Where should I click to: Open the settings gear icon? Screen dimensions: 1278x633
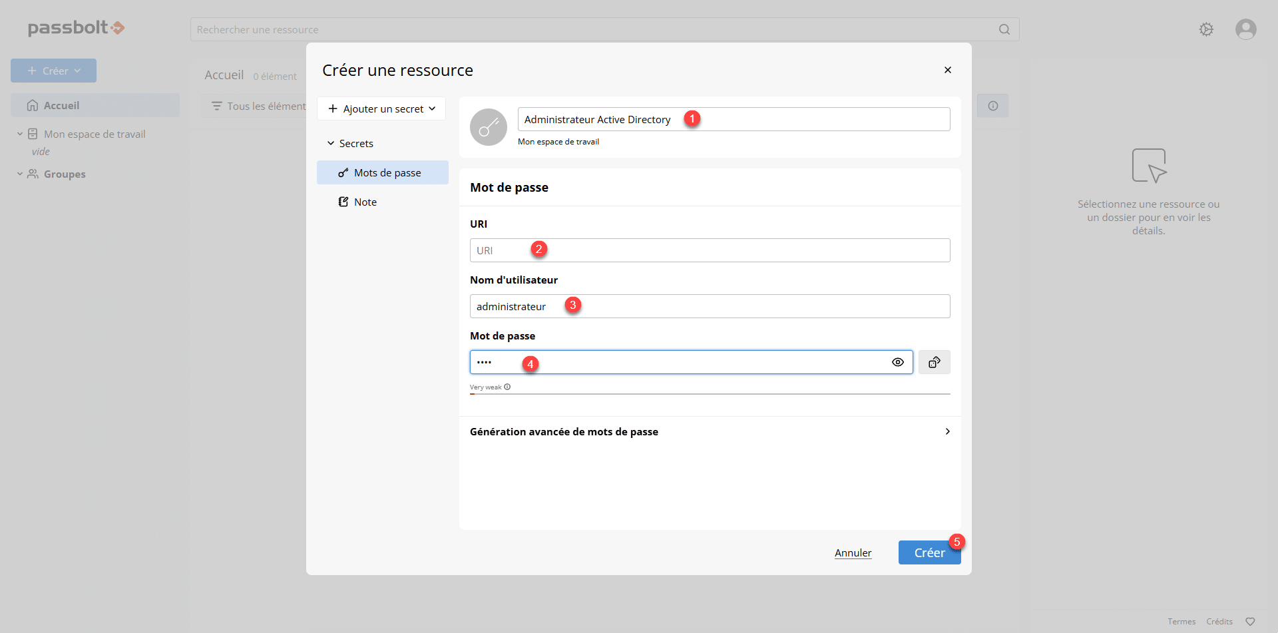pyautogui.click(x=1206, y=29)
